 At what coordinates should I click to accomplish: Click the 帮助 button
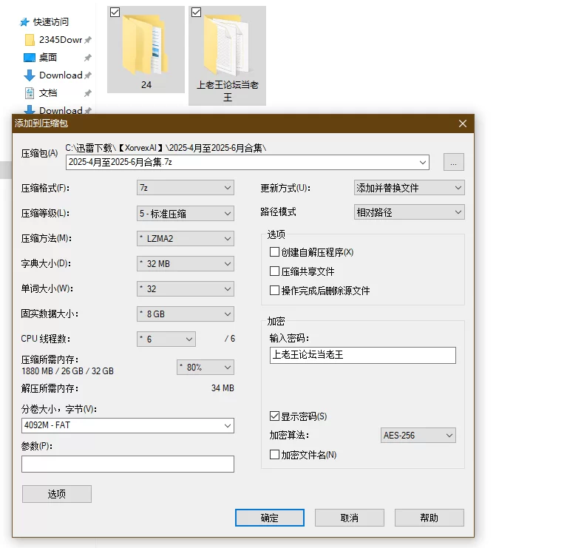429,518
